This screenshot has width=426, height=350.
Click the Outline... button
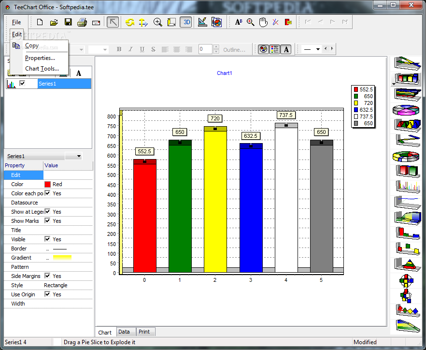234,50
